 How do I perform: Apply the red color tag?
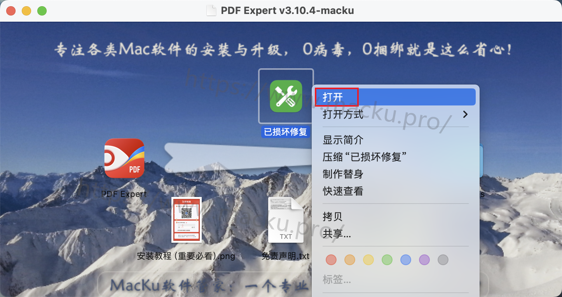pyautogui.click(x=331, y=260)
